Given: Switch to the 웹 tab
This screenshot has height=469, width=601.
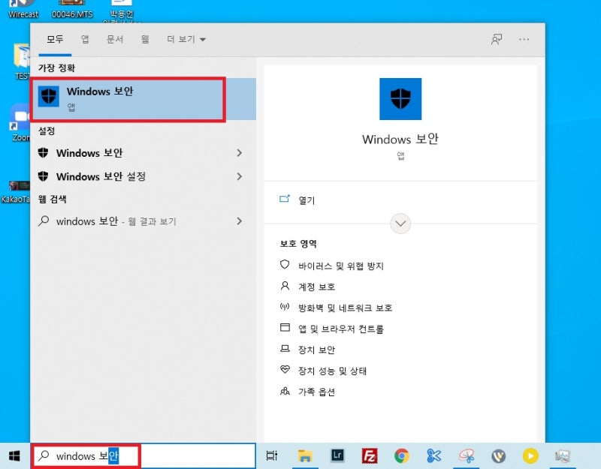Looking at the screenshot, I should pyautogui.click(x=145, y=39).
